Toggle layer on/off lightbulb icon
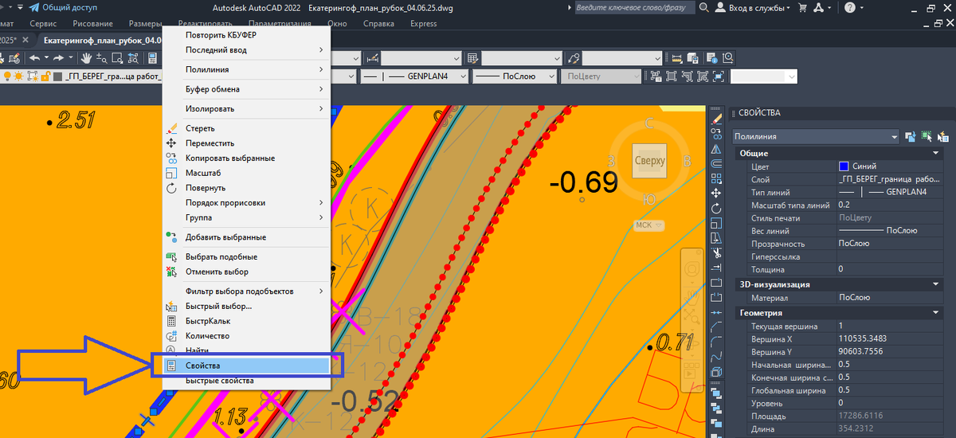This screenshot has height=438, width=956. pyautogui.click(x=7, y=76)
